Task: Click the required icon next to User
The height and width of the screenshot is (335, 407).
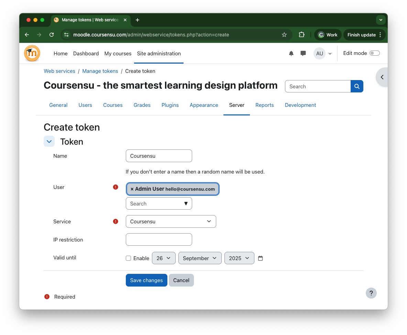Action: pos(115,187)
